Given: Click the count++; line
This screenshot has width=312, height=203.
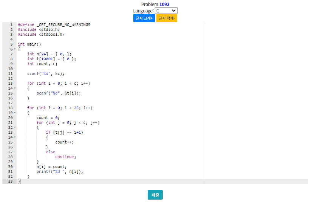Looking at the screenshot, I should point(65,142).
